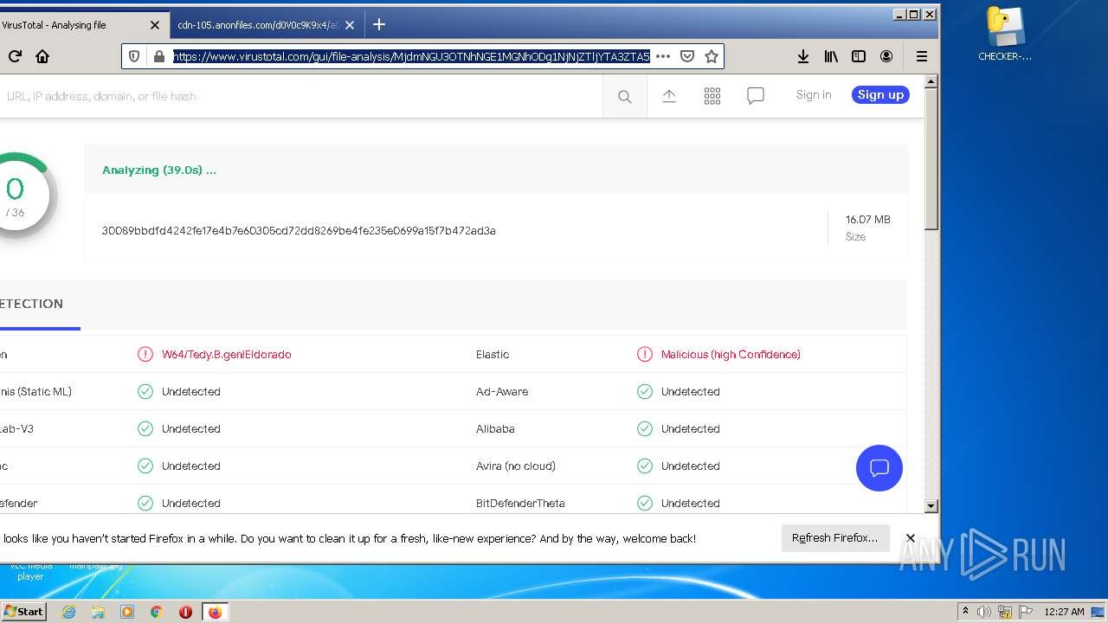Viewport: 1108px width, 623px height.
Task: Click the Firefox reload icon
Action: tap(15, 56)
